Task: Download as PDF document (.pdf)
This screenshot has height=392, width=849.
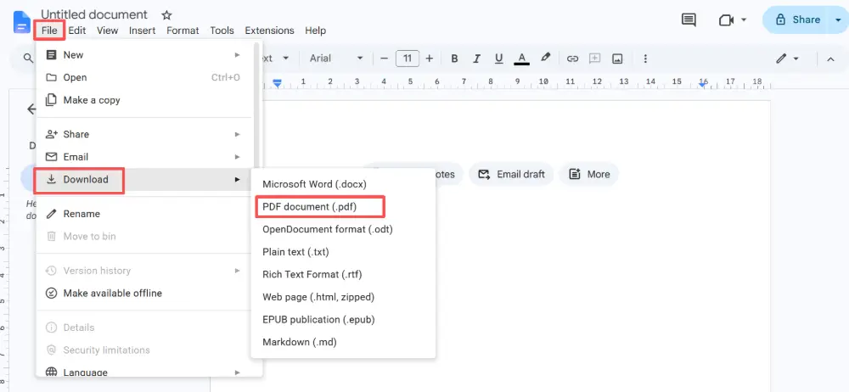Action: [343, 207]
